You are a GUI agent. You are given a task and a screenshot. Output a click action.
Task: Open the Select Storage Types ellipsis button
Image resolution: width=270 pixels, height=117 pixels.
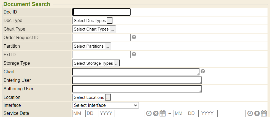click(x=117, y=63)
